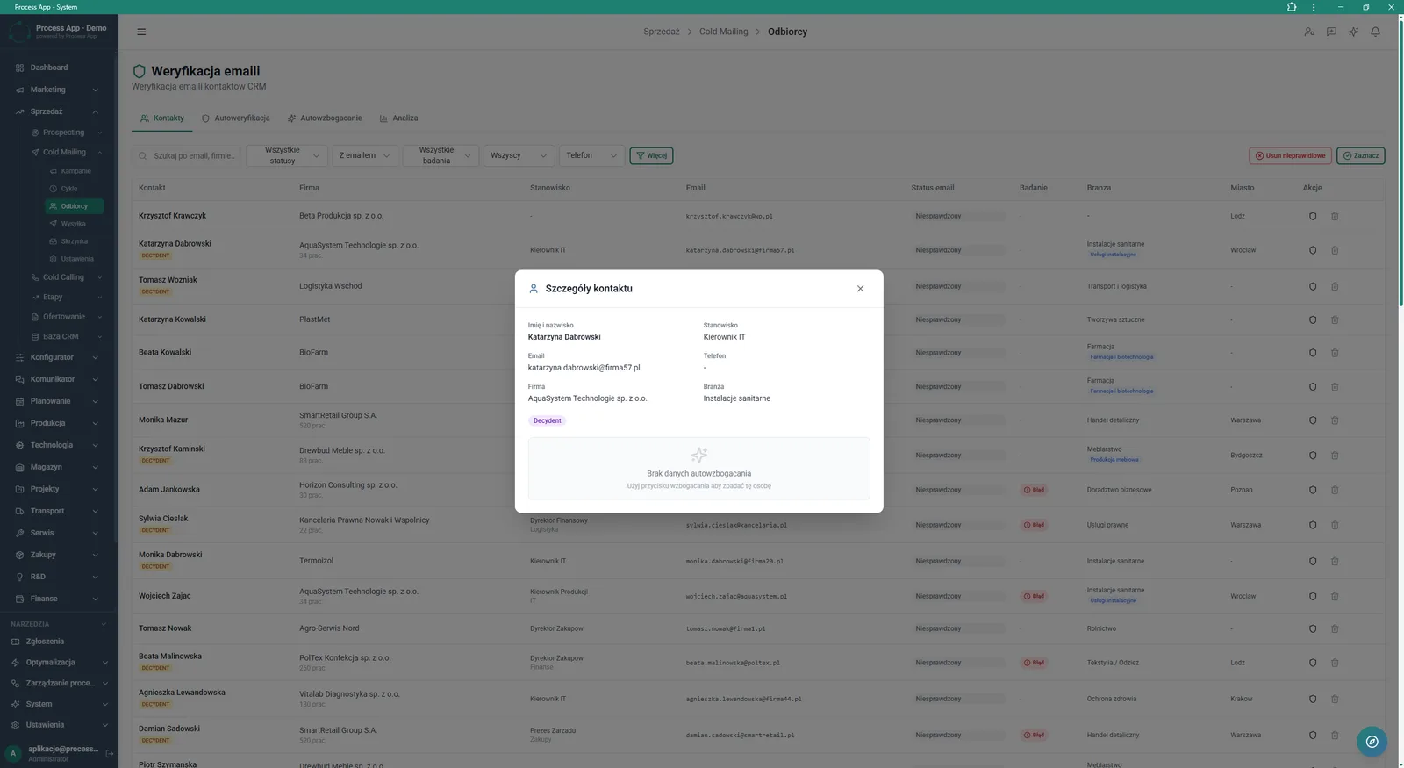This screenshot has width=1404, height=768.
Task: Expand the Cold Calling submenu
Action: 66,277
